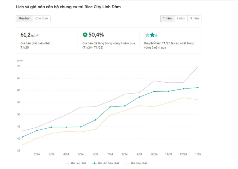This screenshot has width=238, height=169.
Task: Click the 3/24 data point on teal line
Action: (52, 127)
